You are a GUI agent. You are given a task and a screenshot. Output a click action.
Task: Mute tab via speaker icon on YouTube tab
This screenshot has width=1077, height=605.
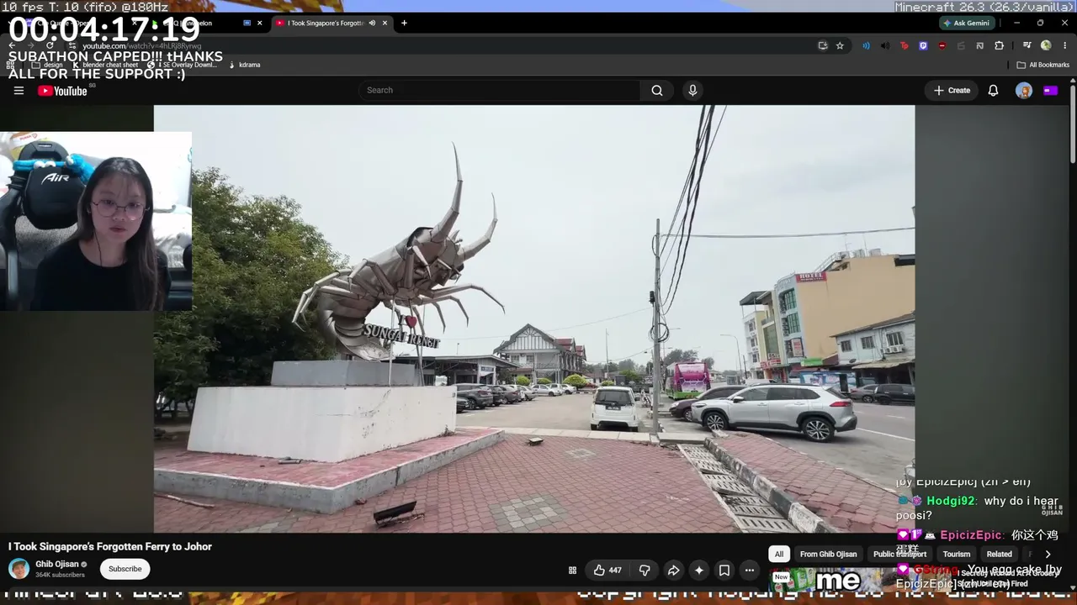(x=372, y=23)
